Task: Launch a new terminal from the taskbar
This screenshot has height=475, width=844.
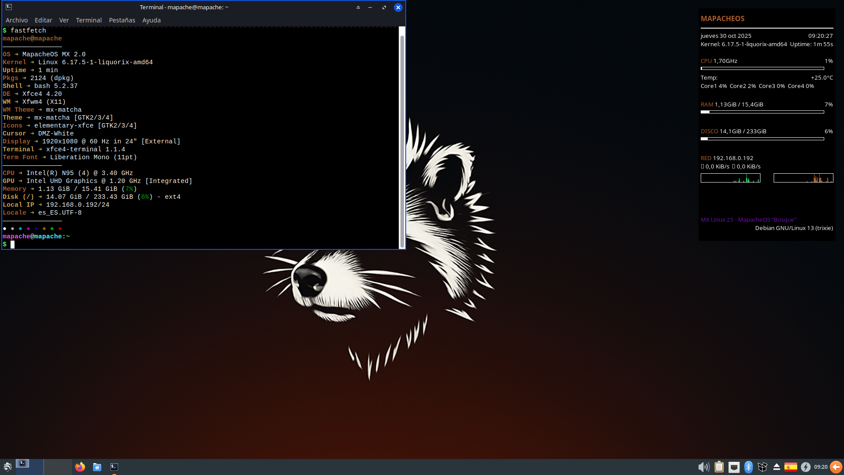Action: click(114, 467)
